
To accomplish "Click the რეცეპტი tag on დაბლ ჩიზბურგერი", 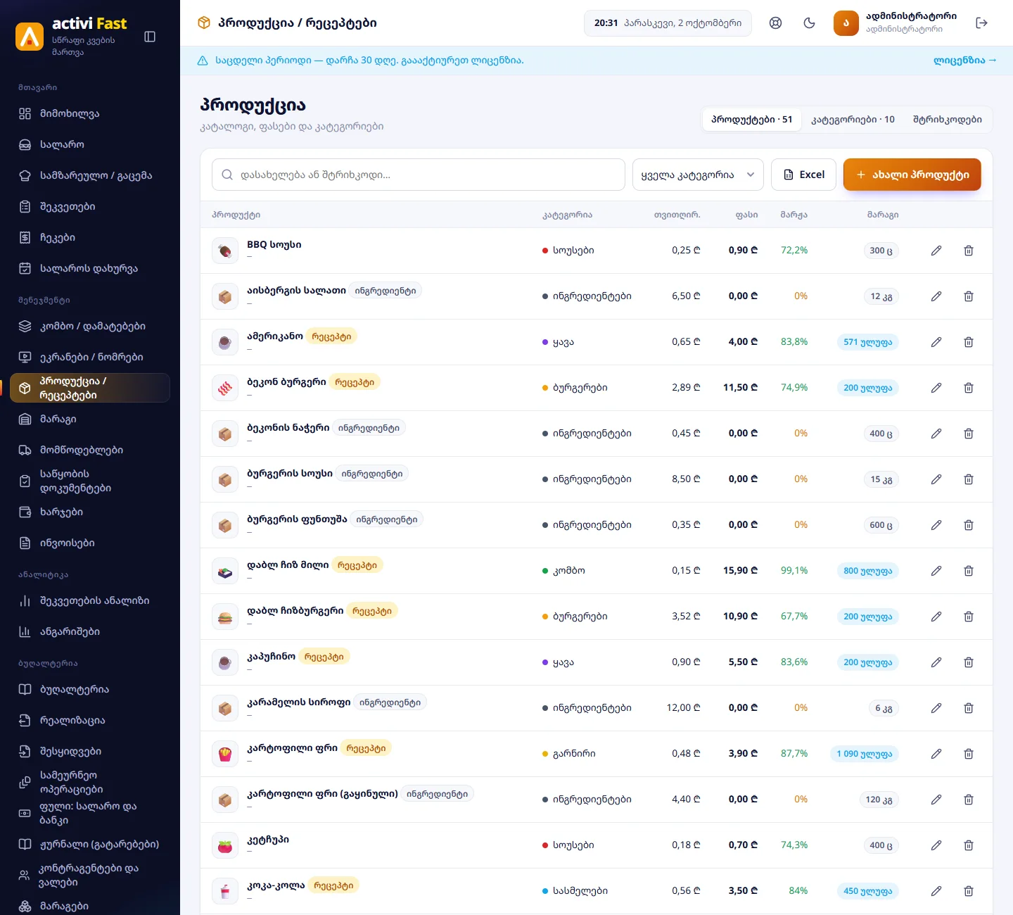I will (372, 611).
